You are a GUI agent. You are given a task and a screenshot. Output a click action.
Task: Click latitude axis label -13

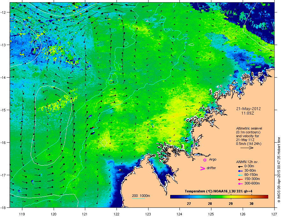[x=4, y=45]
